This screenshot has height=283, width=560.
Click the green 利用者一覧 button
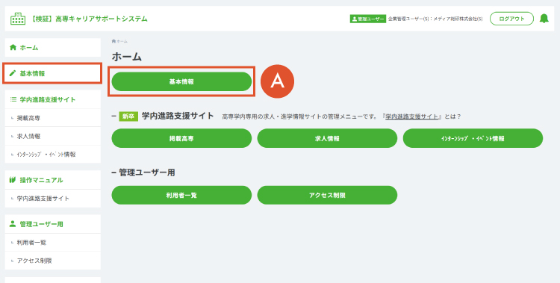coord(181,195)
